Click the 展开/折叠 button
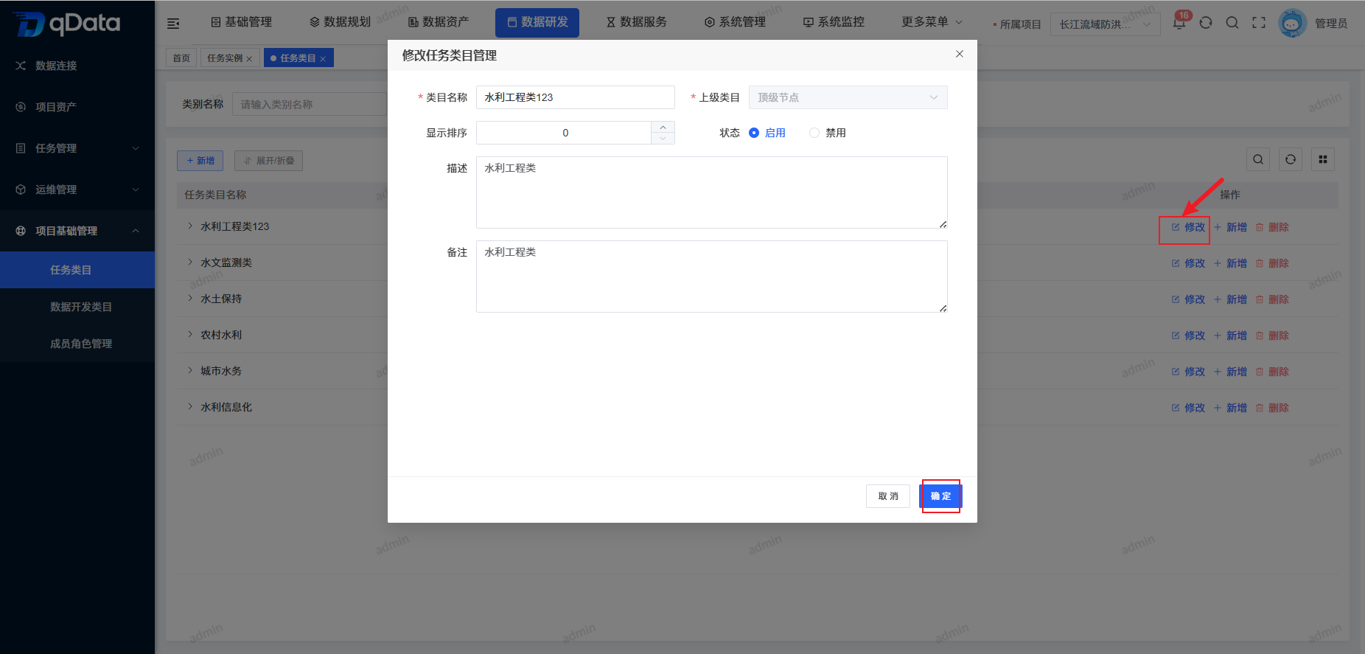This screenshot has height=654, width=1365. (268, 161)
